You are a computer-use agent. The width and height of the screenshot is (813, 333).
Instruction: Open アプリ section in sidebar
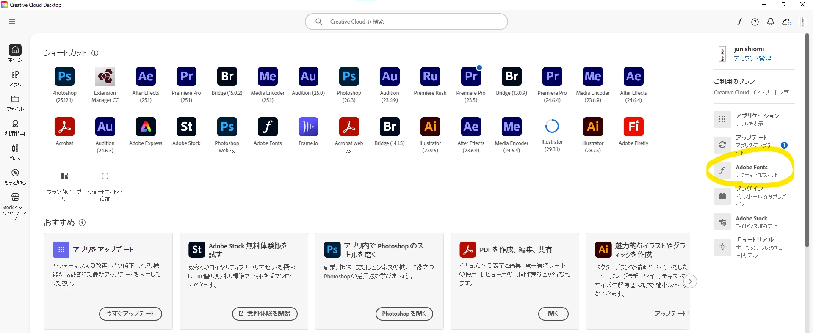tap(15, 79)
